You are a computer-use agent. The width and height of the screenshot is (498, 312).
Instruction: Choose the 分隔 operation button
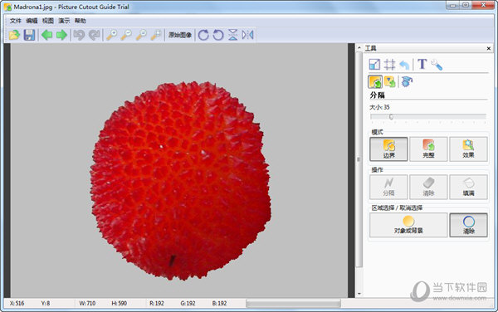click(388, 187)
